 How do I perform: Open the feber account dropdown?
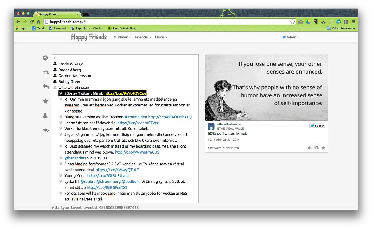point(291,37)
